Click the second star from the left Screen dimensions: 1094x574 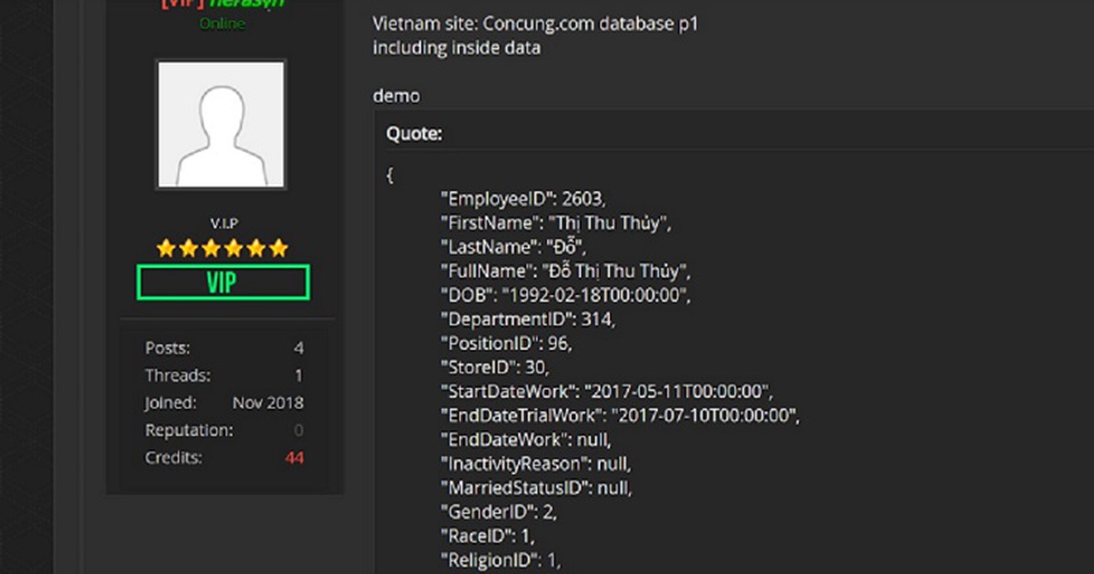tap(188, 246)
